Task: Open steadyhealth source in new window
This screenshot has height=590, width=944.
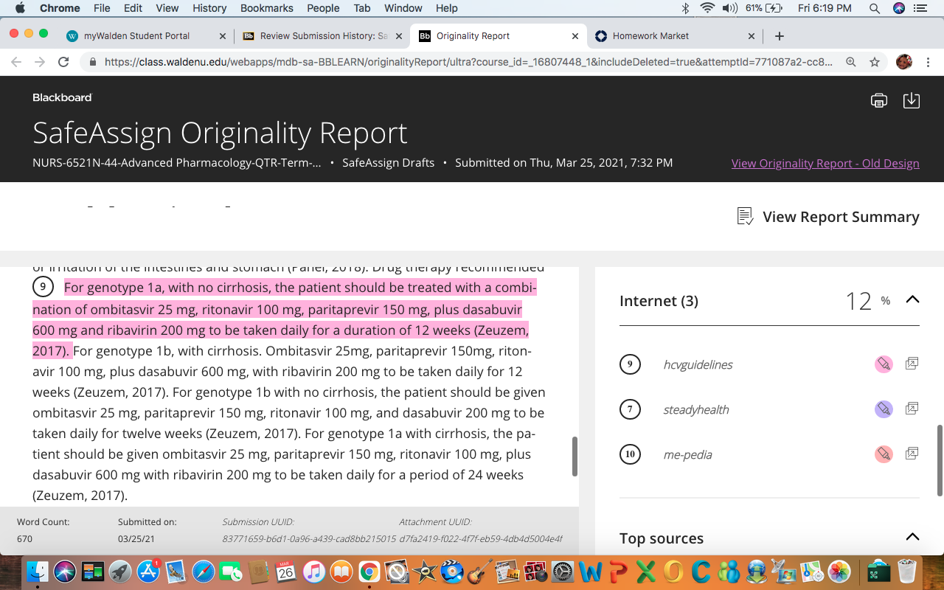Action: 912,409
